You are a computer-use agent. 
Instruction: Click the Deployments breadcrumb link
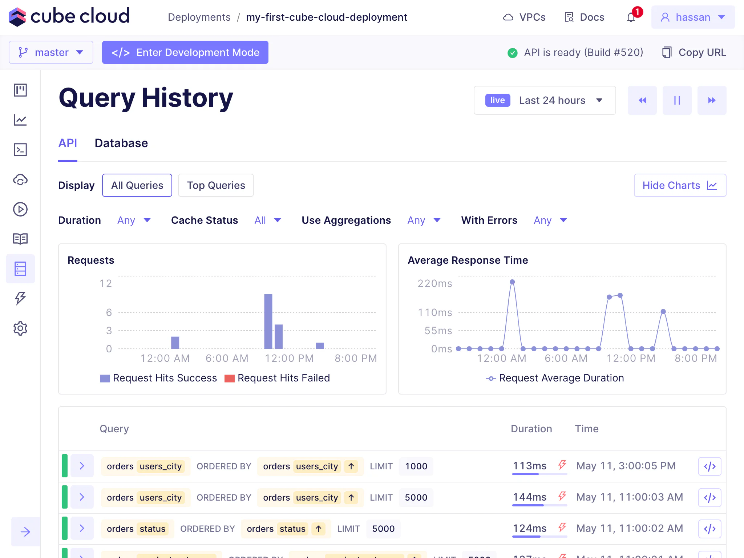[199, 17]
